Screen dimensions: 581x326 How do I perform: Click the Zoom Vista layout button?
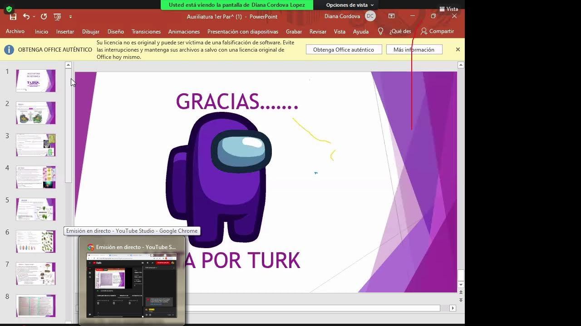(448, 9)
